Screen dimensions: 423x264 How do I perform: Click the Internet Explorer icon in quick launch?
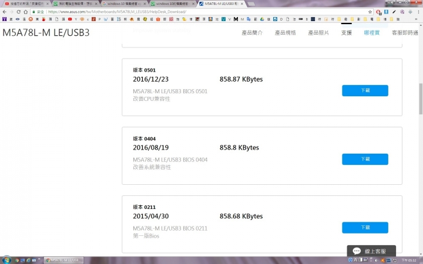(x=28, y=260)
